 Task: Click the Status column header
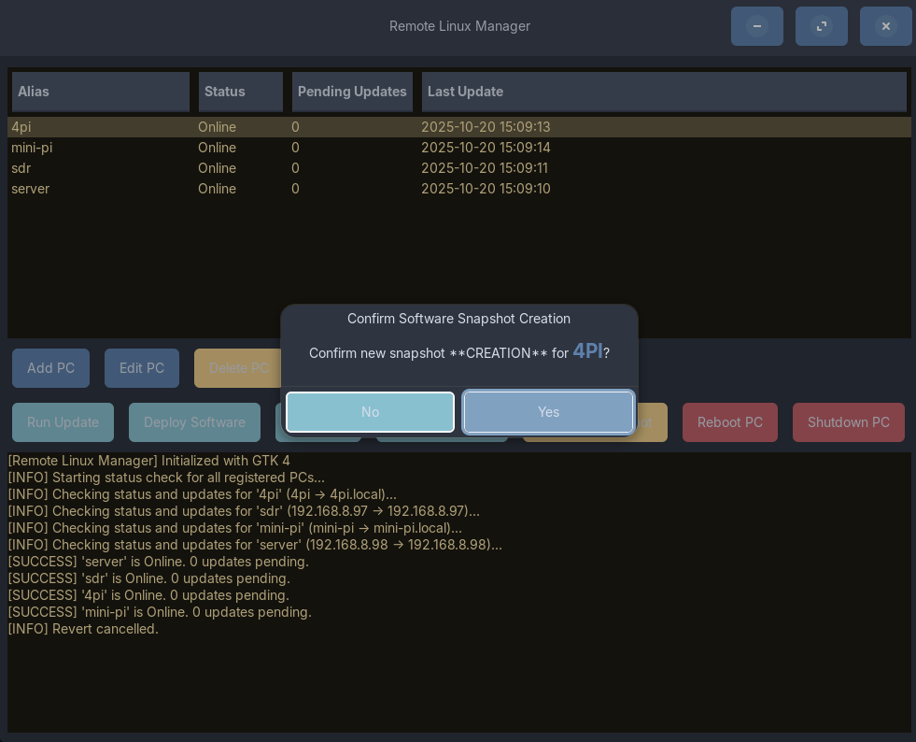240,92
